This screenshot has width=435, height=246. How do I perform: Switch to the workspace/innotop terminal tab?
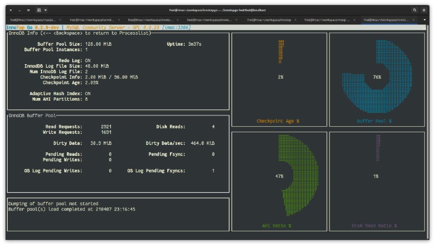(x=269, y=20)
